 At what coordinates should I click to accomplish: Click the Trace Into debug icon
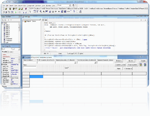[23, 12]
